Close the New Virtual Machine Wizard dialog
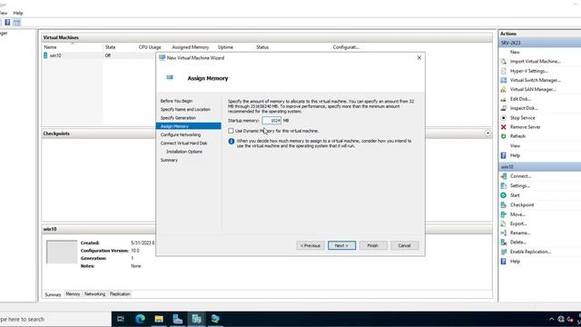 (x=419, y=58)
